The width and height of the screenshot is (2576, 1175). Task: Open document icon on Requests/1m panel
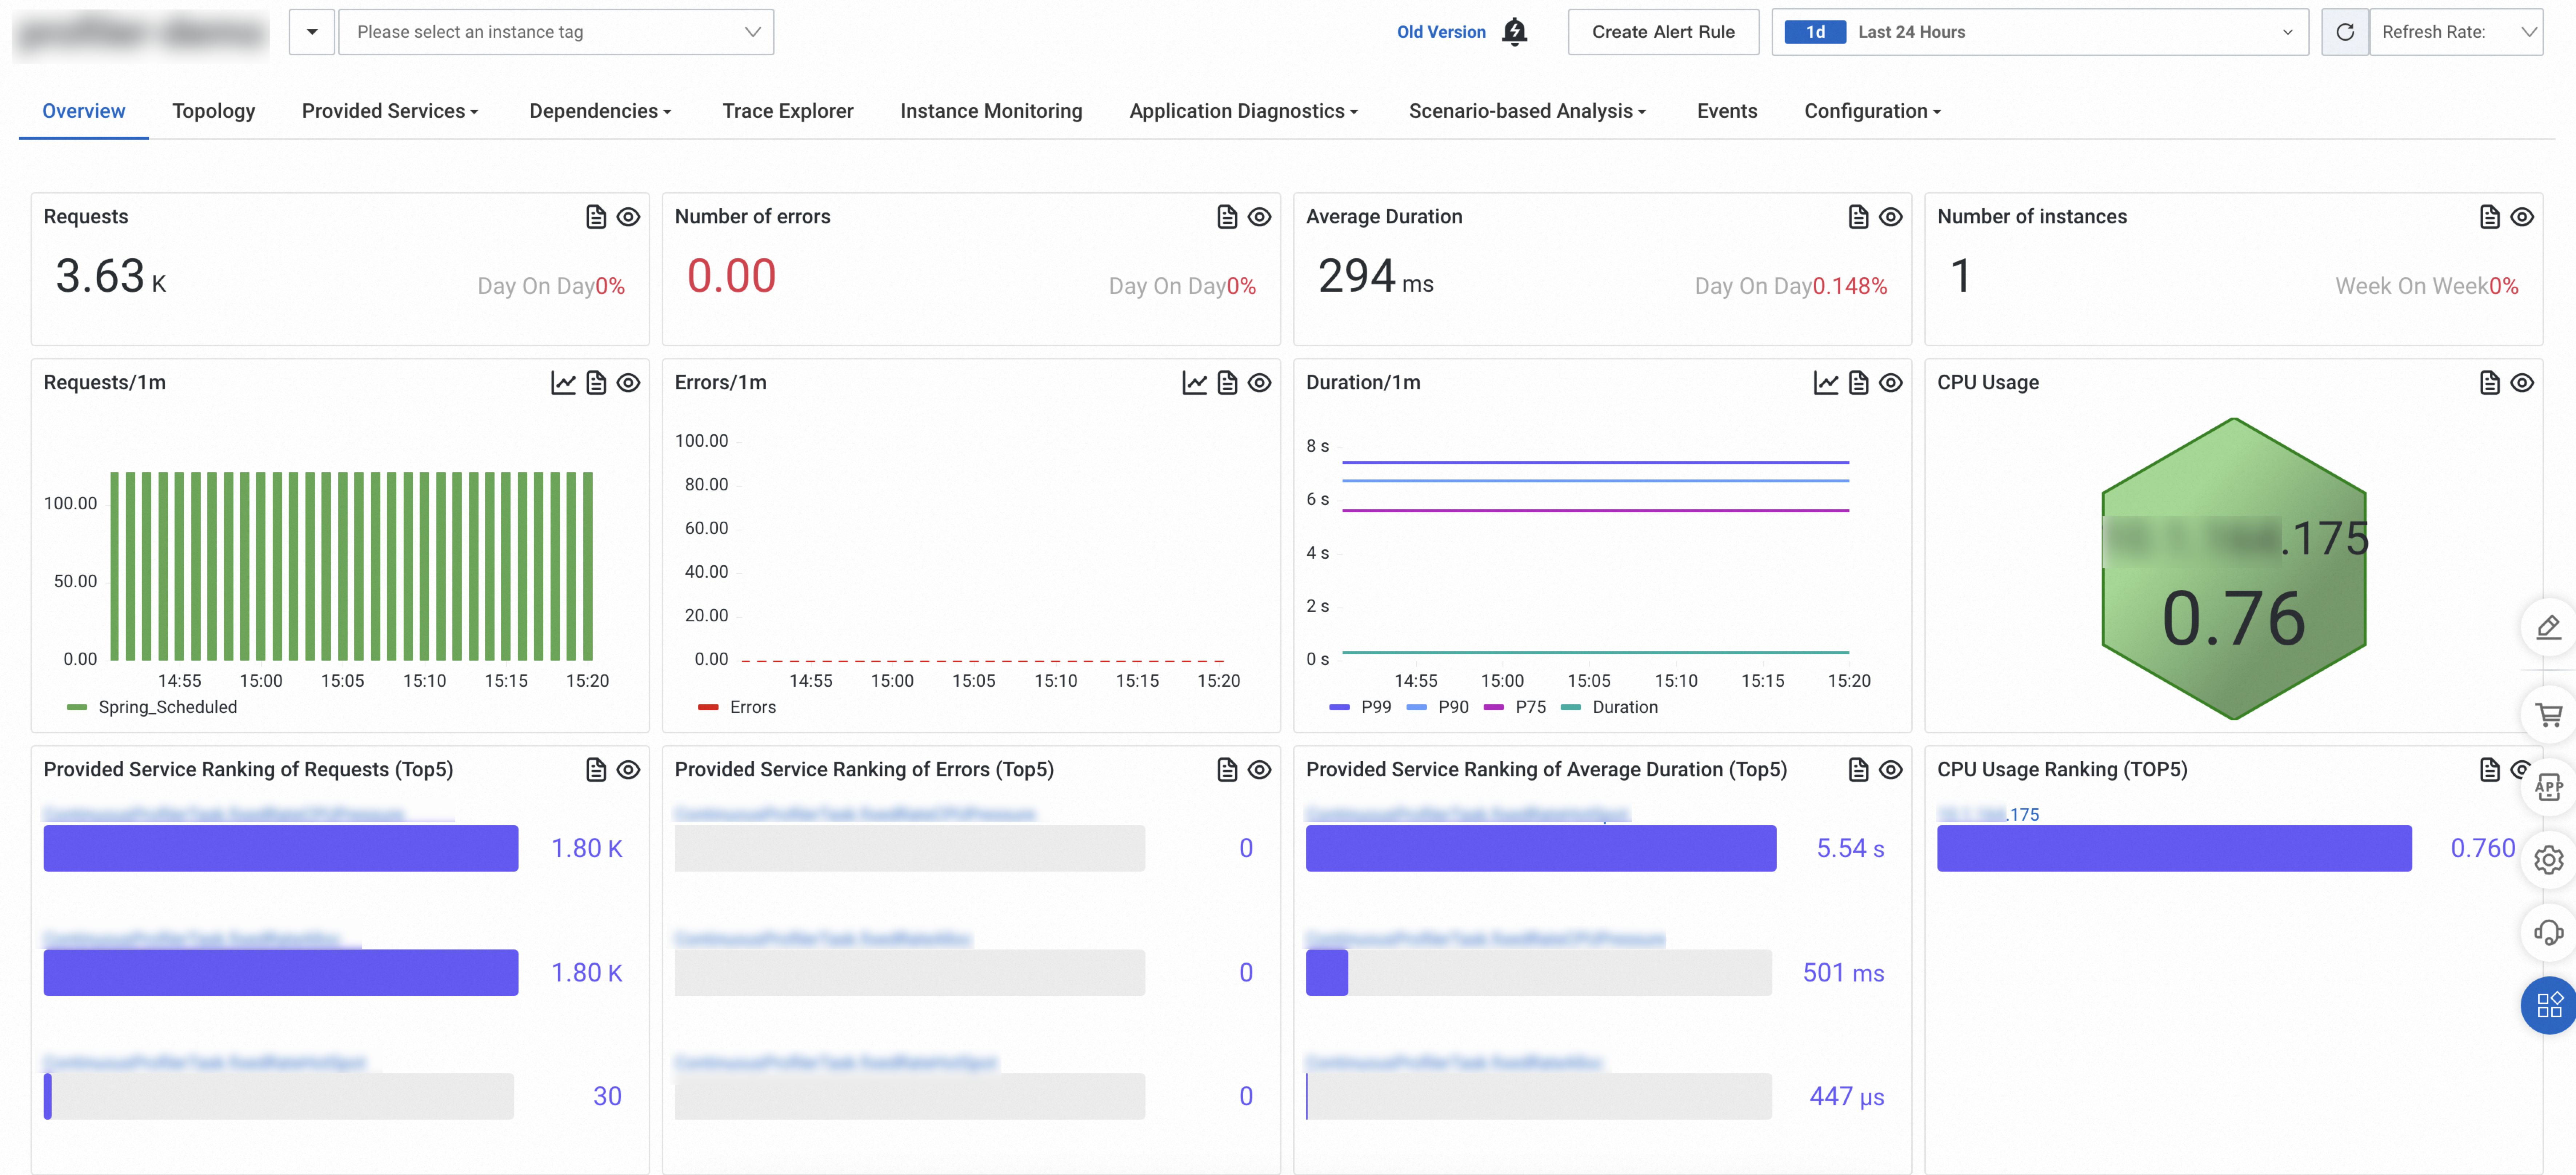(x=596, y=383)
